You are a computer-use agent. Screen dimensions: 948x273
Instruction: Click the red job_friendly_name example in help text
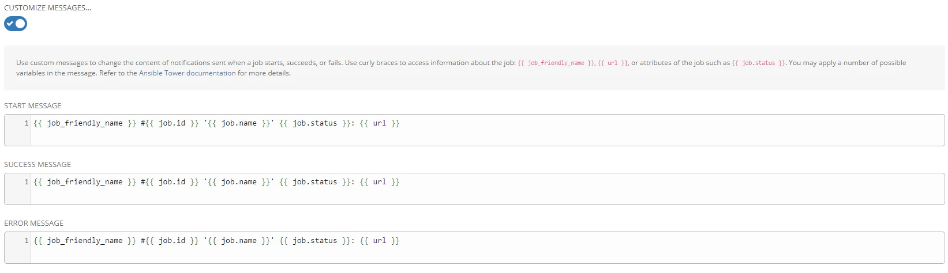[556, 63]
